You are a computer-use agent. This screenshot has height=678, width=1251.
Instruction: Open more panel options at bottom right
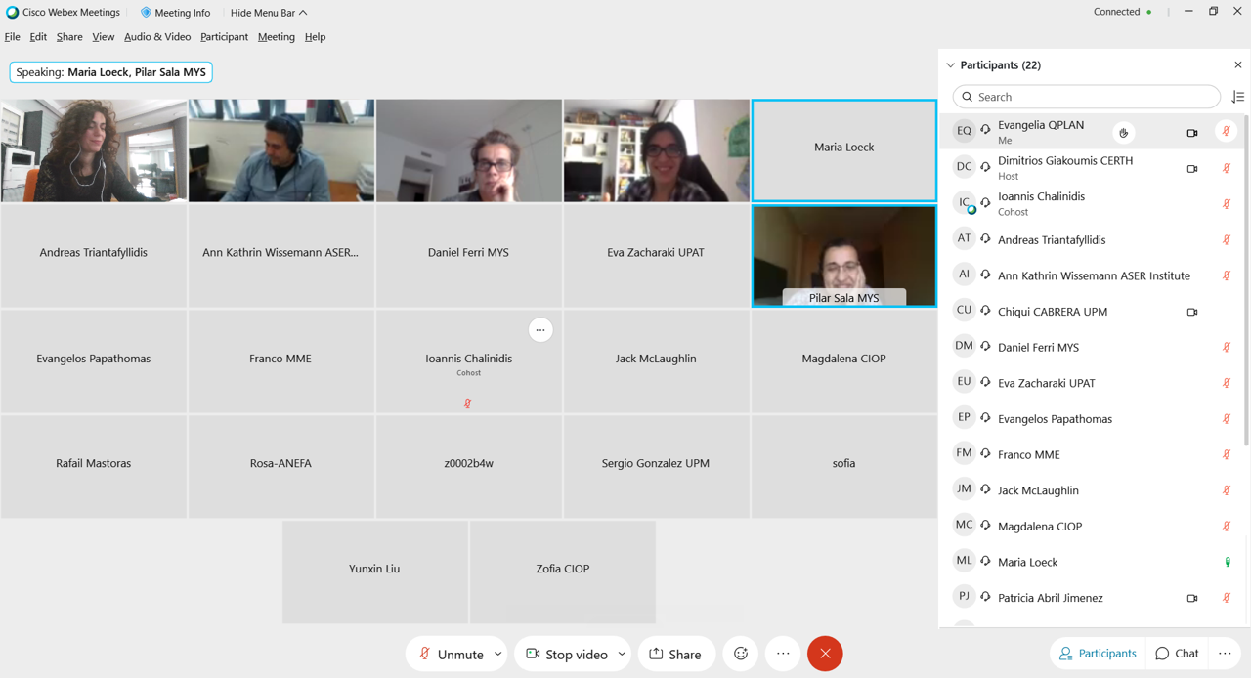(x=1225, y=654)
